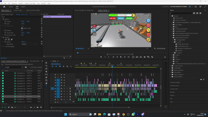
Task: Expand Audio Effects folder
Action: coord(170,68)
